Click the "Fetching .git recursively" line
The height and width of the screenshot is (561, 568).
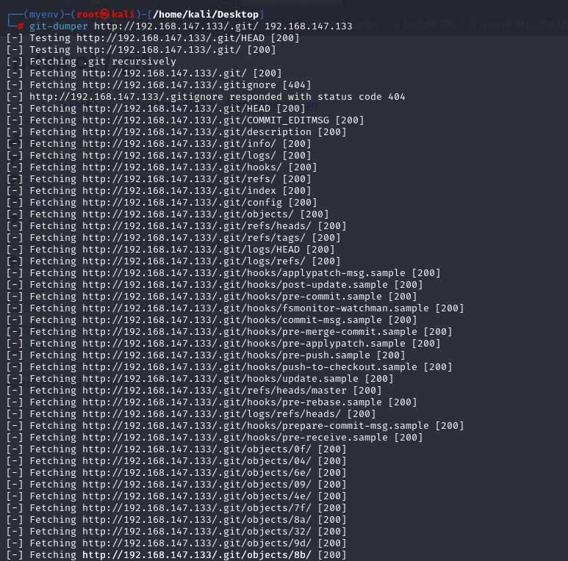[x=102, y=62]
